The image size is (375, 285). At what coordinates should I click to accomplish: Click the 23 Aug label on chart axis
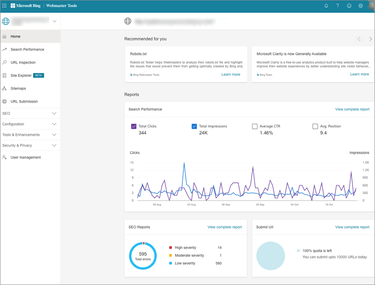[191, 205]
